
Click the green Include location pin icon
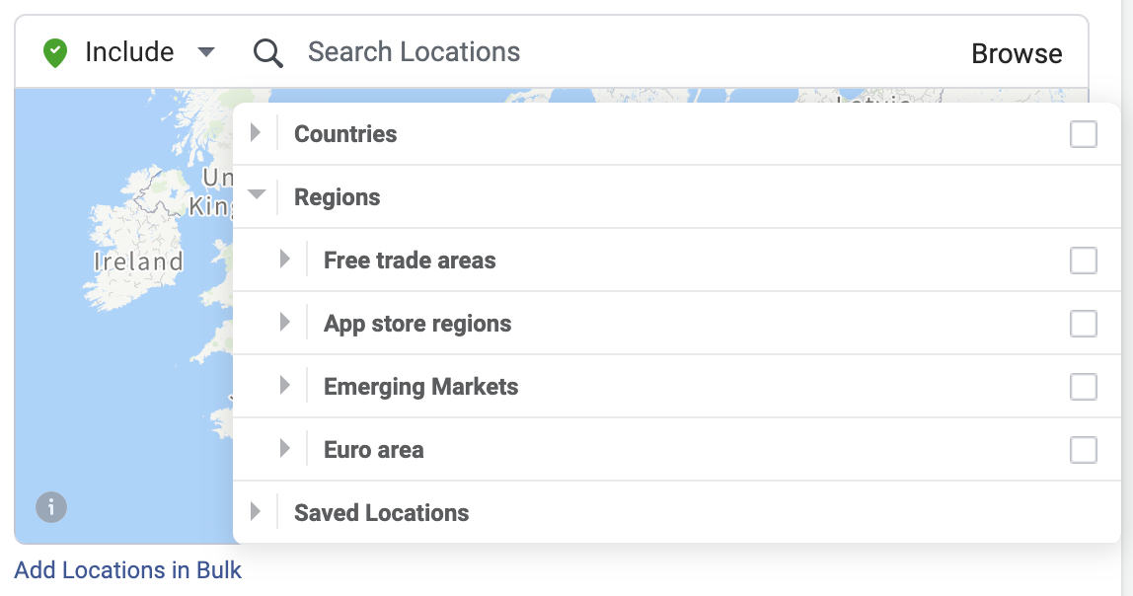coord(55,53)
